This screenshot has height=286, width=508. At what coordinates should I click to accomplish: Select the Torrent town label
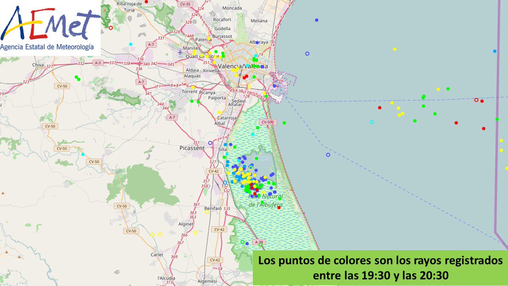[189, 92]
